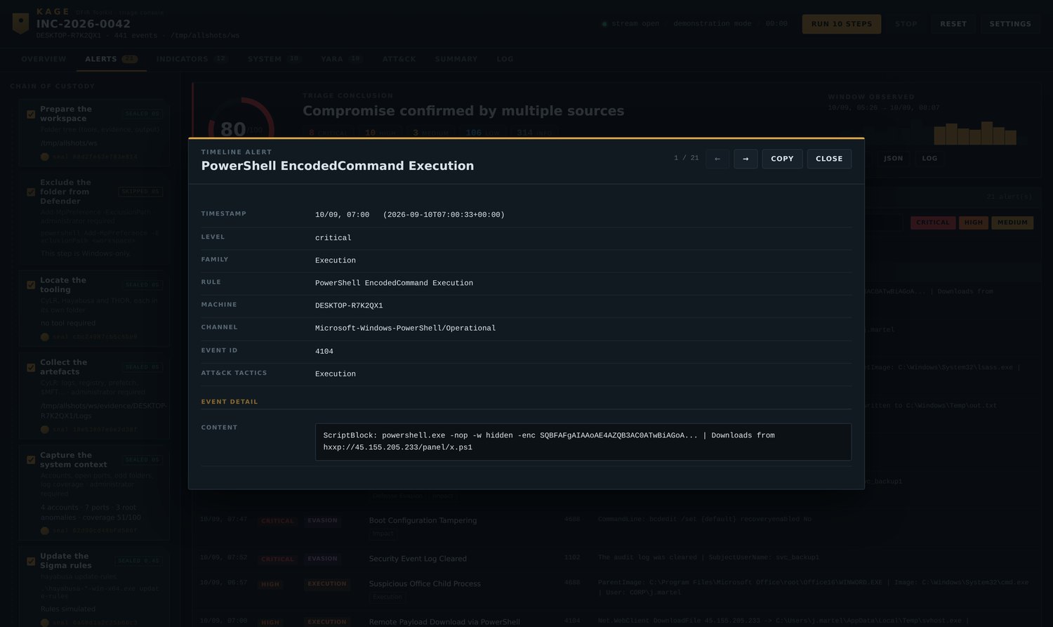1053x627 pixels.
Task: Go to the previous alert with the left arrow
Action: [717, 159]
